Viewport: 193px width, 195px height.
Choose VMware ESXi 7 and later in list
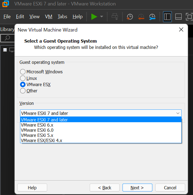coord(101,120)
